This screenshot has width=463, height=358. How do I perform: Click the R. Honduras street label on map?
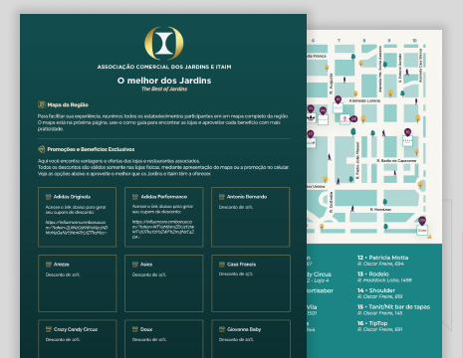tap(380, 209)
